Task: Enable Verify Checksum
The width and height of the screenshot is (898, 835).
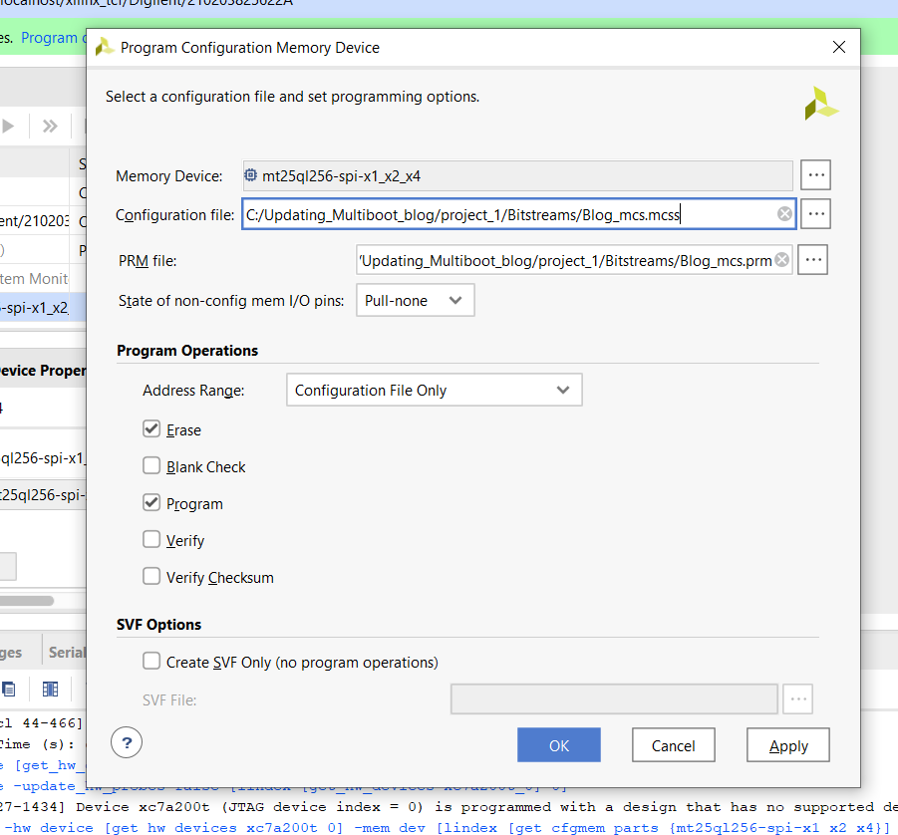Action: click(151, 577)
